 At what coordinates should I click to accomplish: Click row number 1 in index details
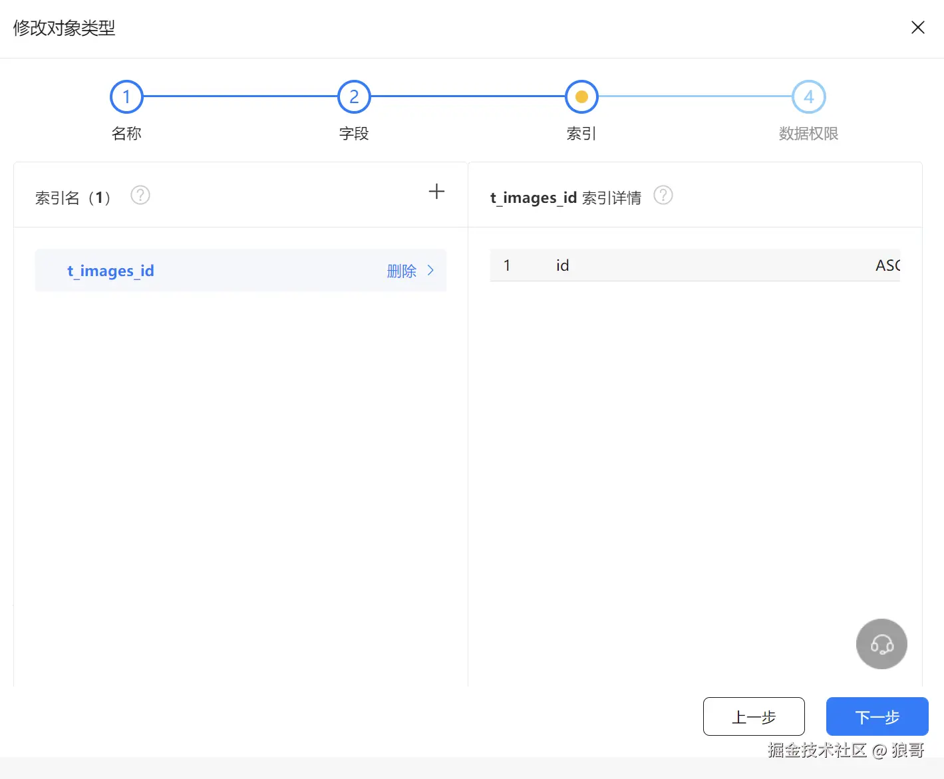[507, 265]
